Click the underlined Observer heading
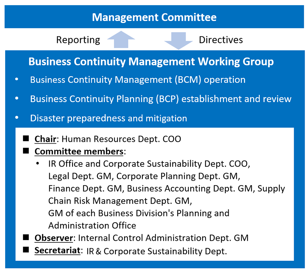The image size is (308, 272). coord(54,238)
